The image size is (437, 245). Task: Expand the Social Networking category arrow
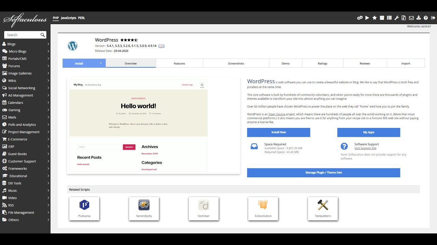pyautogui.click(x=48, y=88)
